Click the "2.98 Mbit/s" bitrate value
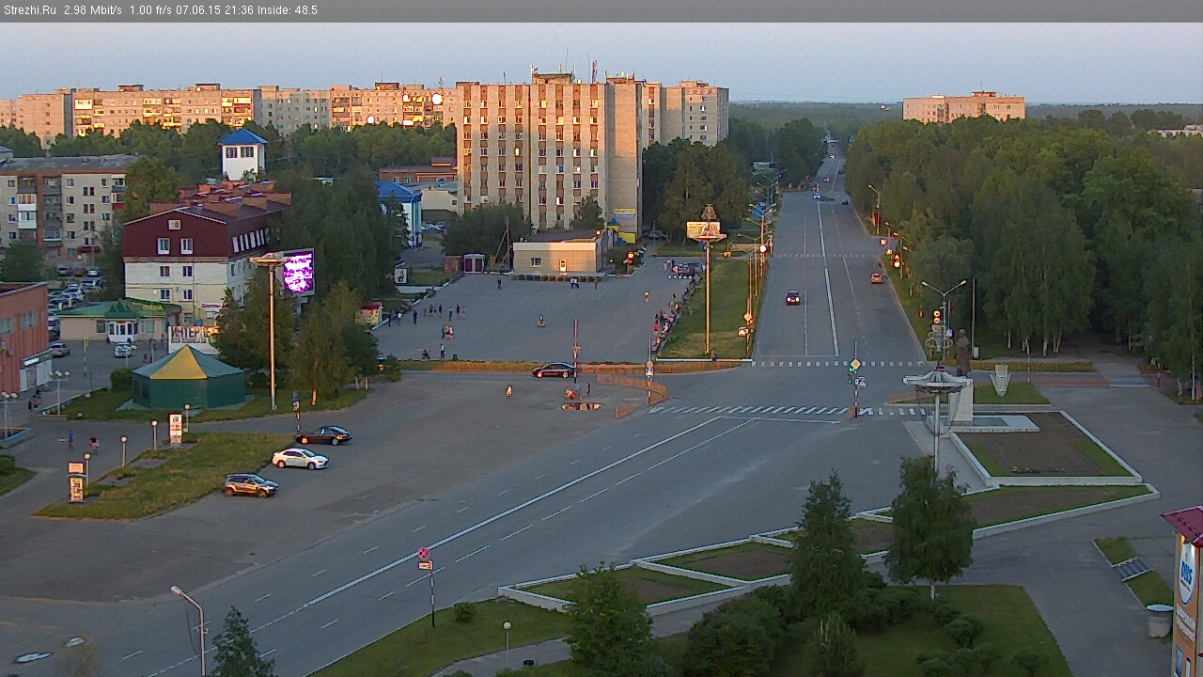This screenshot has width=1203, height=677. (x=93, y=10)
